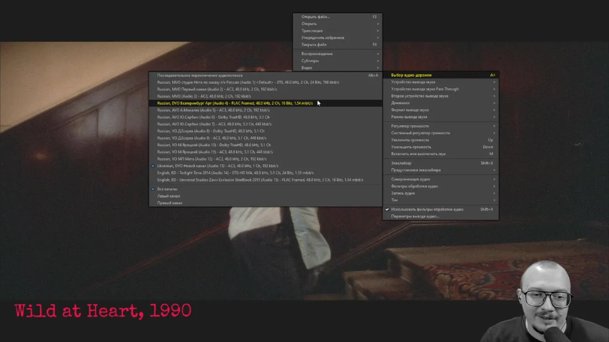The image size is (609, 342).
Task: Expand 'Фильтры обработки аудио' submenu
Action: click(x=441, y=186)
